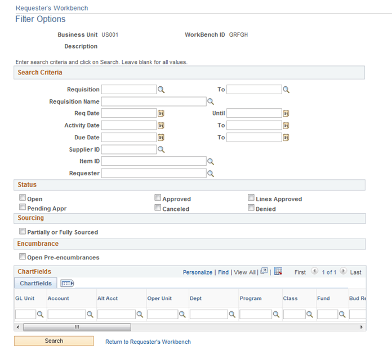Open lookup for Requester field
This screenshot has width=392, height=353.
click(x=211, y=174)
